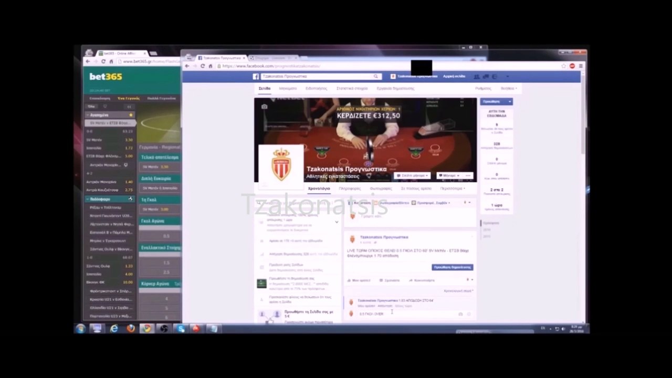This screenshot has height=378, width=672.
Task: Open the three-dots menu on the cover photo
Action: [x=468, y=175]
